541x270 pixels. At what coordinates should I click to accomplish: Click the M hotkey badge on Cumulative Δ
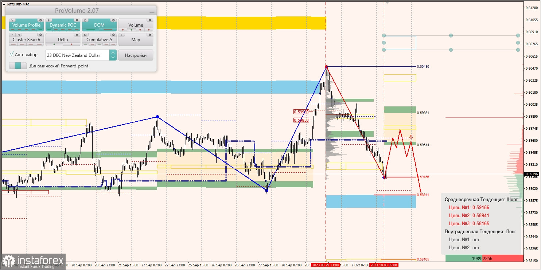(x=85, y=35)
